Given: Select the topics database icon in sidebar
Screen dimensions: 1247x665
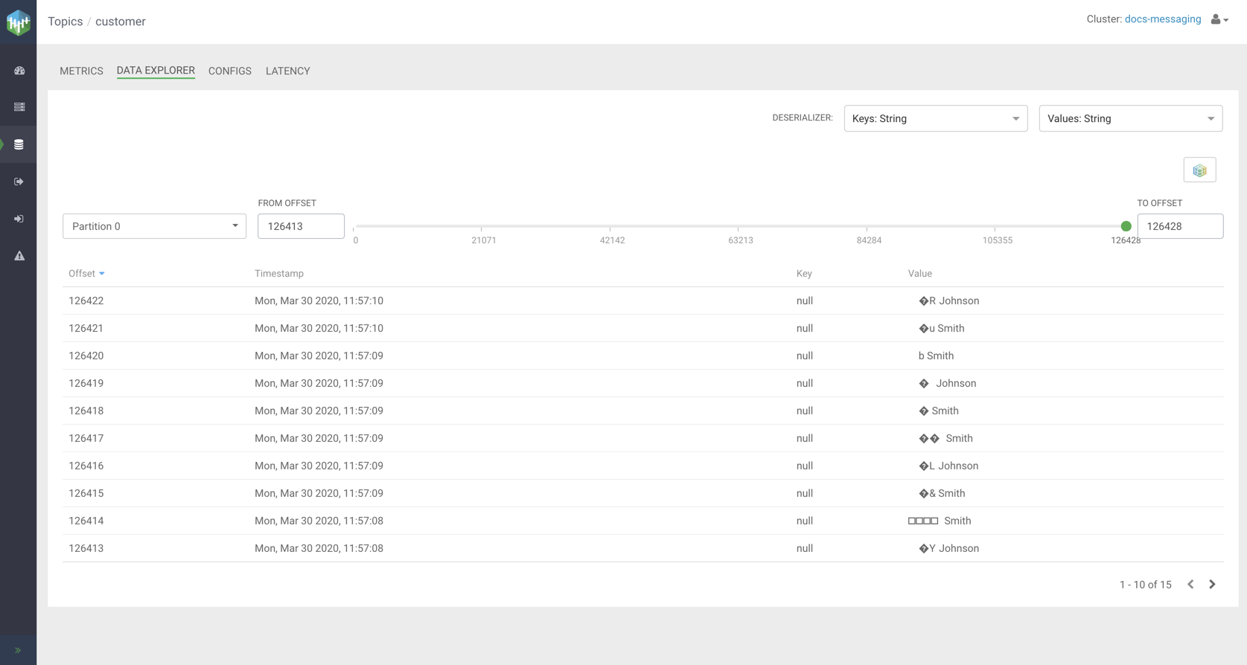Looking at the screenshot, I should tap(19, 144).
